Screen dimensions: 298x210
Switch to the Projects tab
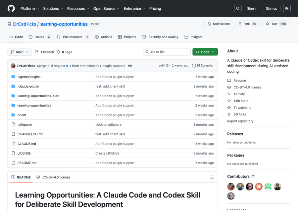click(x=127, y=37)
